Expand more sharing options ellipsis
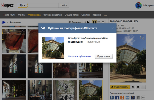Viewport: 154px width, 100px height. coord(143,97)
